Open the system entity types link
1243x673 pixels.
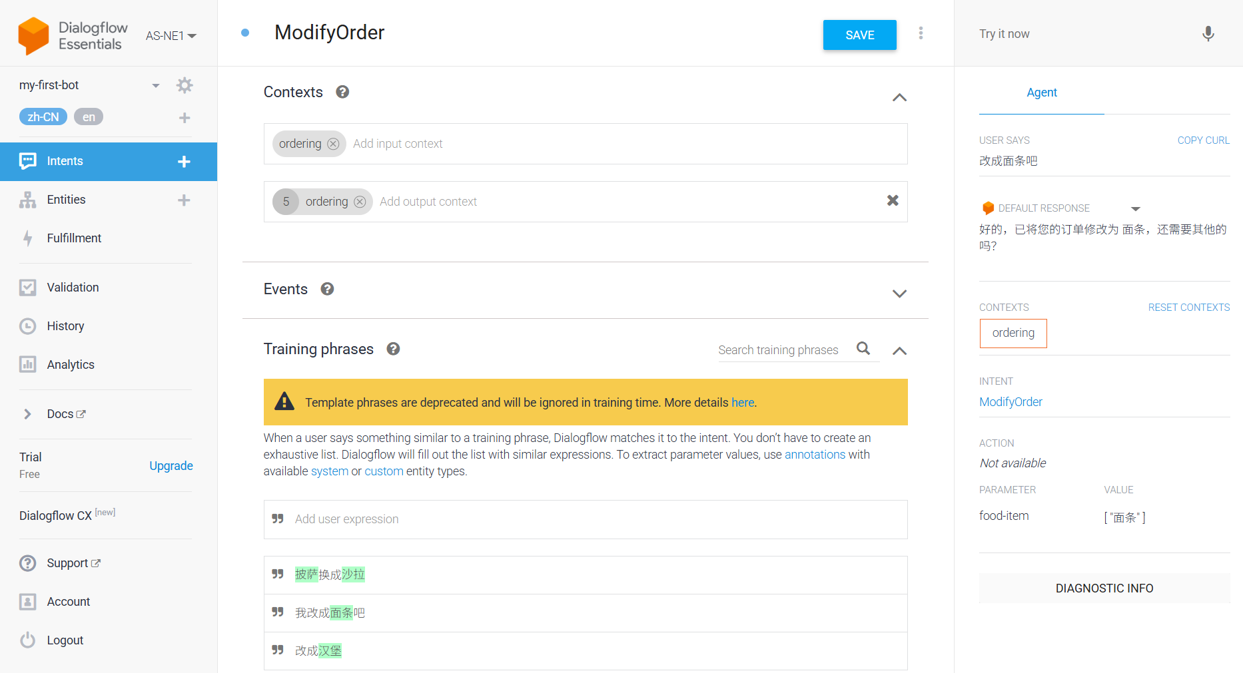[330, 471]
